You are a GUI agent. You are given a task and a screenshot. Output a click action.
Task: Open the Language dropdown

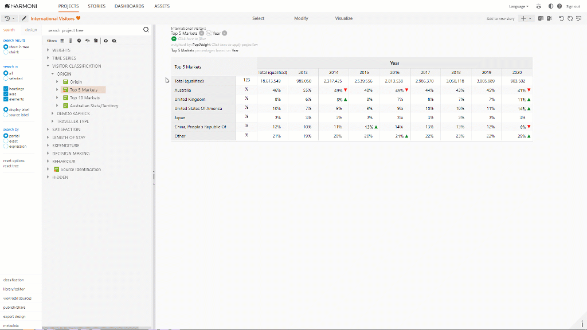coord(518,6)
